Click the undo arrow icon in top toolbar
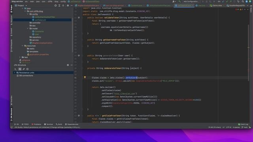The image size is (253, 142). point(238,2)
